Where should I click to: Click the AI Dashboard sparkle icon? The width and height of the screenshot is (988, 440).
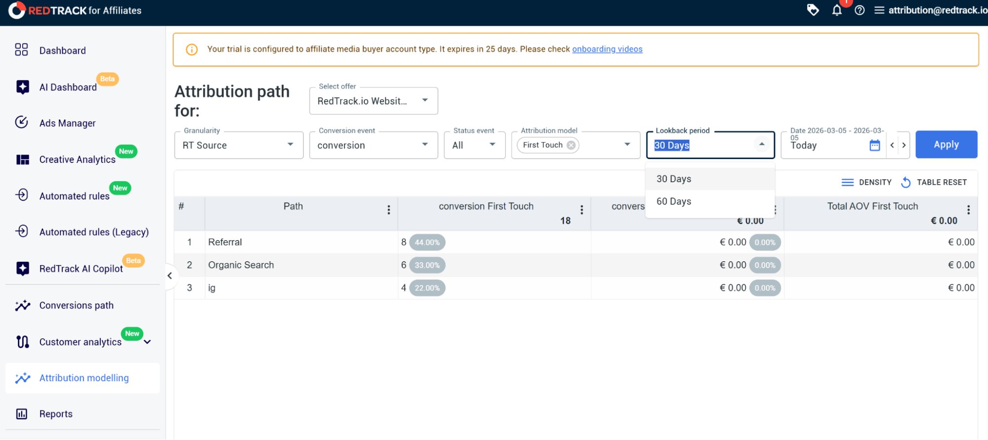(x=22, y=87)
